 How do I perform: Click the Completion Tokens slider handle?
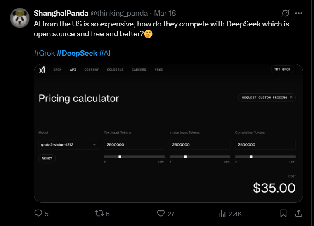point(251,157)
